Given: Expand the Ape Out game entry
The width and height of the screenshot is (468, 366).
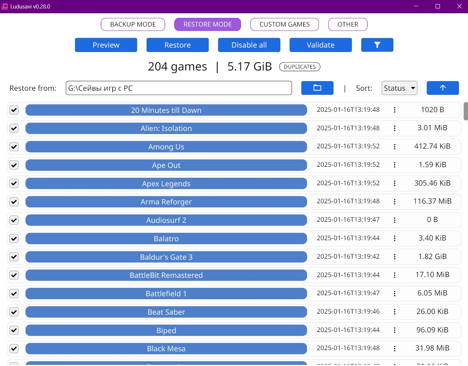Looking at the screenshot, I should click(x=166, y=165).
